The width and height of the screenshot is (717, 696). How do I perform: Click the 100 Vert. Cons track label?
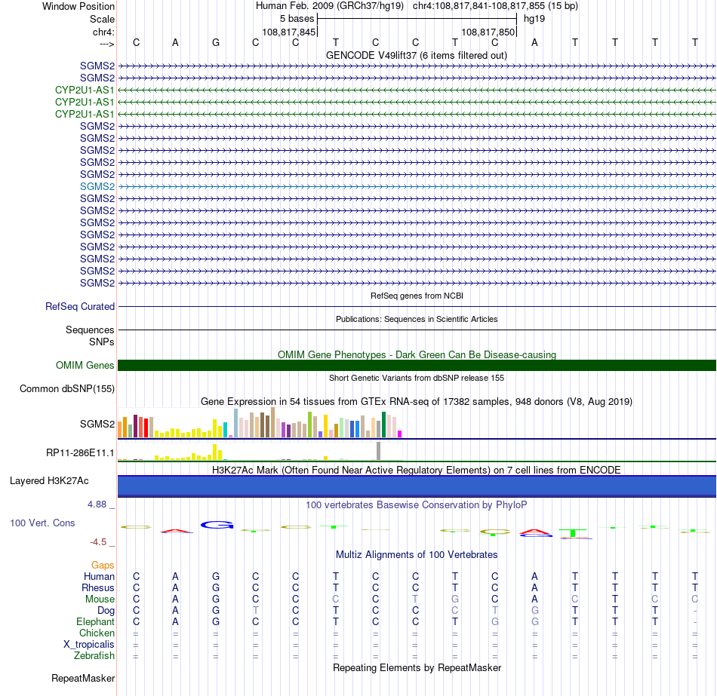(x=42, y=523)
